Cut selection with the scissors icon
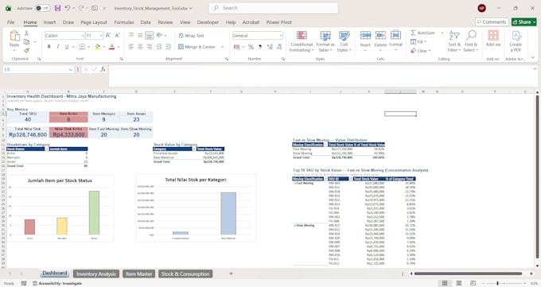 pos(26,33)
